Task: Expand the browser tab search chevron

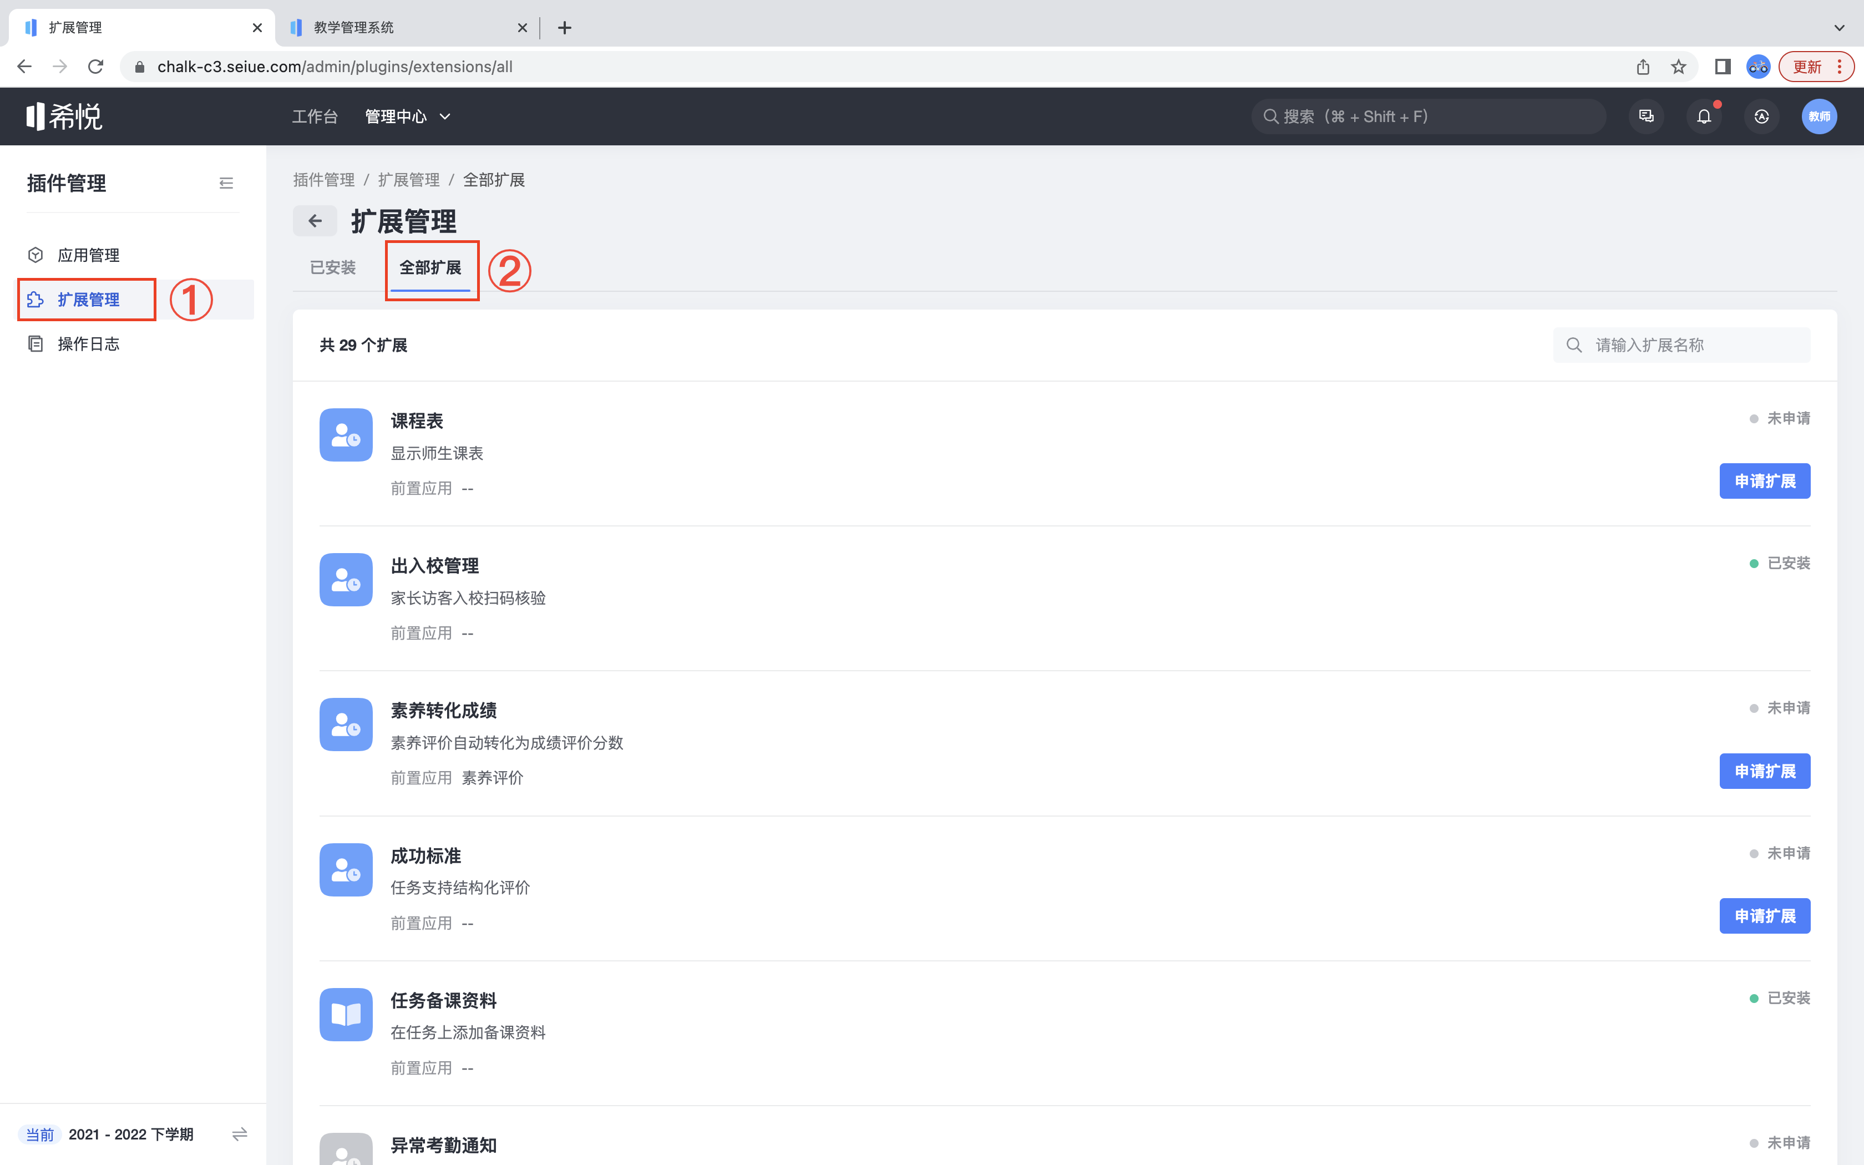Action: coord(1840,28)
